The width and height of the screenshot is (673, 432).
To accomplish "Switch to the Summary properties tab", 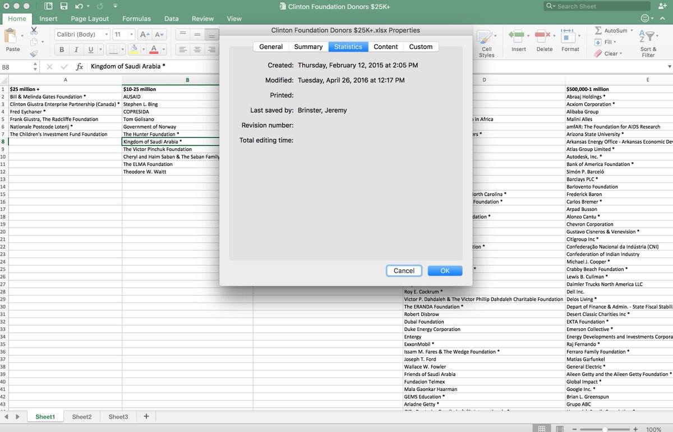I will click(x=308, y=47).
